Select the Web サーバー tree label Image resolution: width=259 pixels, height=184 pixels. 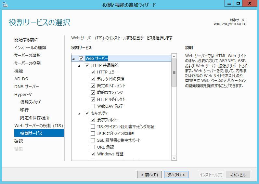click(x=97, y=58)
